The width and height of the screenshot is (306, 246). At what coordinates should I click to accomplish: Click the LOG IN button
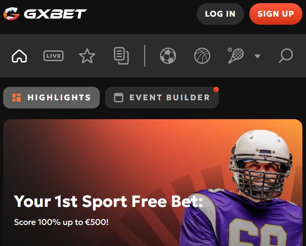click(x=220, y=14)
